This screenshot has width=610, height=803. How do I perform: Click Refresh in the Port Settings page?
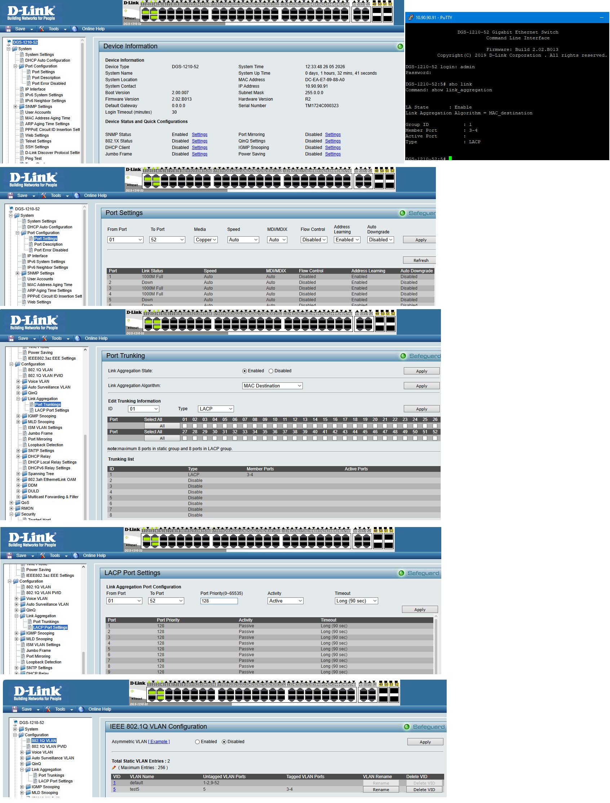point(420,260)
